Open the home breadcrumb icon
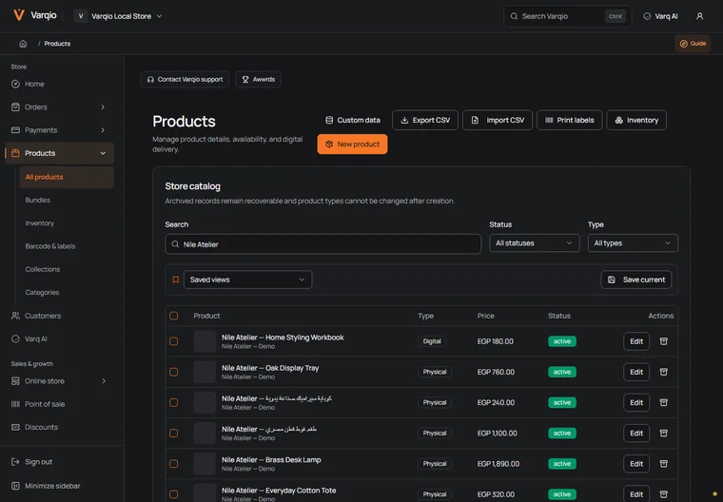 coord(23,44)
